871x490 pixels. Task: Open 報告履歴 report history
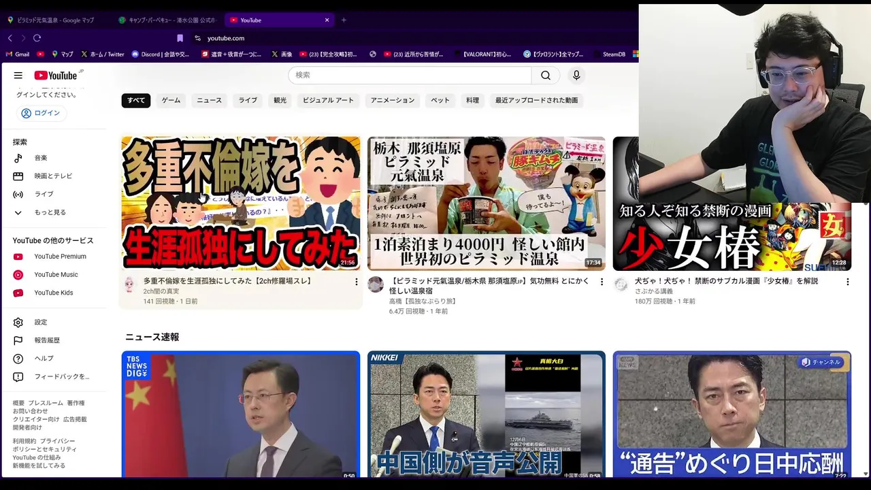(x=54, y=340)
